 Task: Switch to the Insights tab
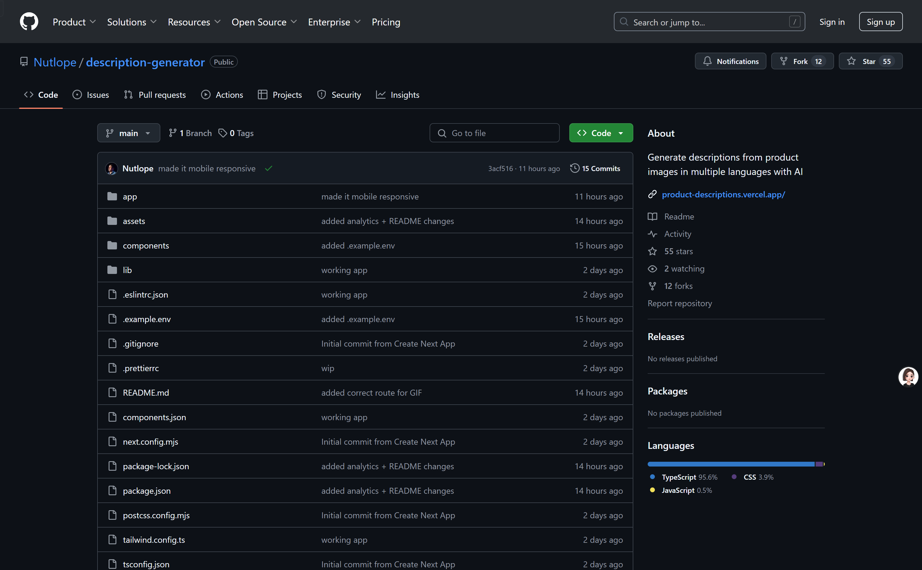[398, 95]
